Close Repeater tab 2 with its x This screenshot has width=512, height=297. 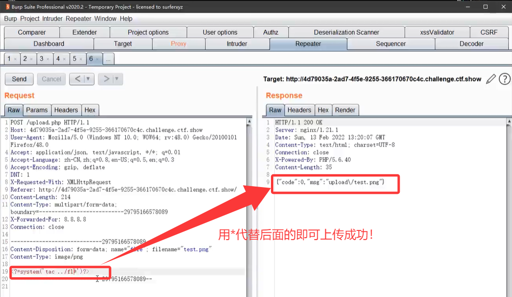pyautogui.click(x=31, y=59)
